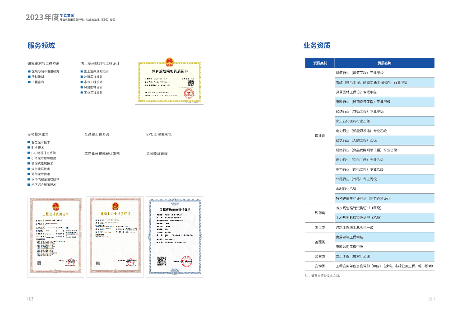Click the 工商业分布式光伏发电 service label
This screenshot has height=314, width=462.
click(102, 154)
